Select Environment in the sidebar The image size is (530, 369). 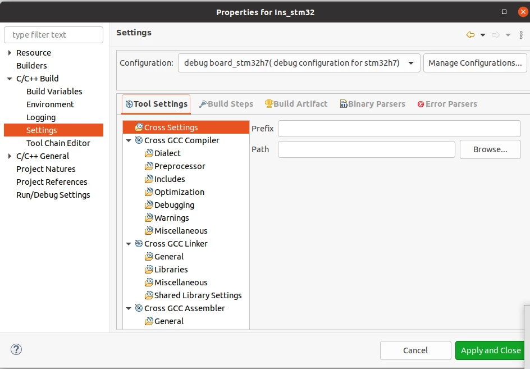coord(50,104)
